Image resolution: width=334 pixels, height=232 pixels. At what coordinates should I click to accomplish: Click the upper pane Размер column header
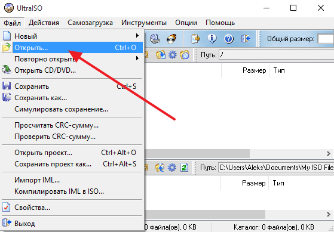pyautogui.click(x=246, y=70)
